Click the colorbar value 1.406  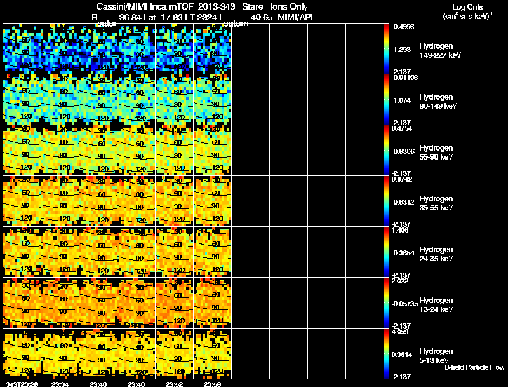pyautogui.click(x=400, y=231)
